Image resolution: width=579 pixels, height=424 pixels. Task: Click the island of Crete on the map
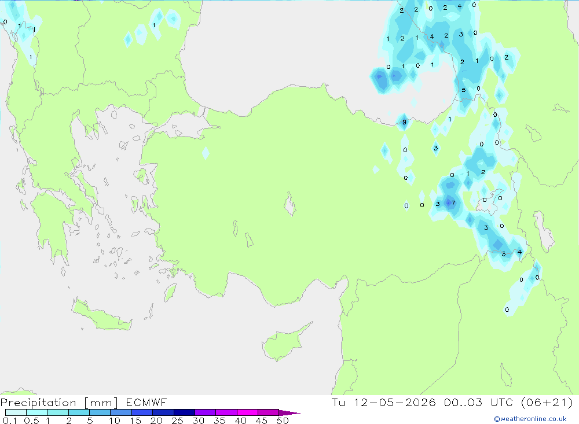(x=101, y=314)
